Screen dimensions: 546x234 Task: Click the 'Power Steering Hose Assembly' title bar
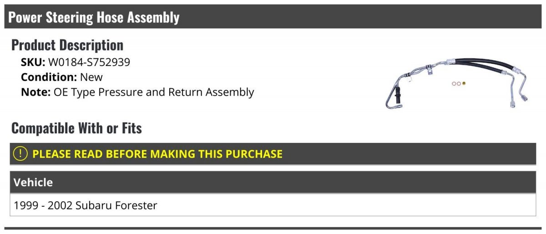(x=94, y=17)
